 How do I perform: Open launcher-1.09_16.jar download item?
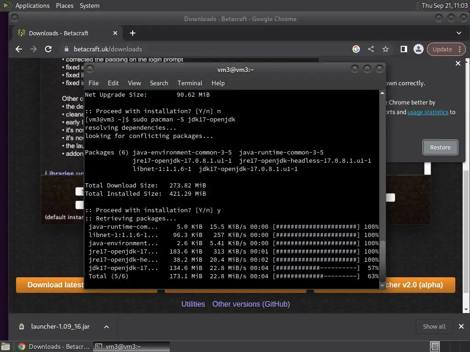click(x=60, y=326)
